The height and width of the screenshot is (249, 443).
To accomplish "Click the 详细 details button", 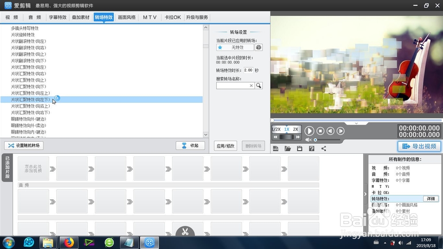I will 431,198.
